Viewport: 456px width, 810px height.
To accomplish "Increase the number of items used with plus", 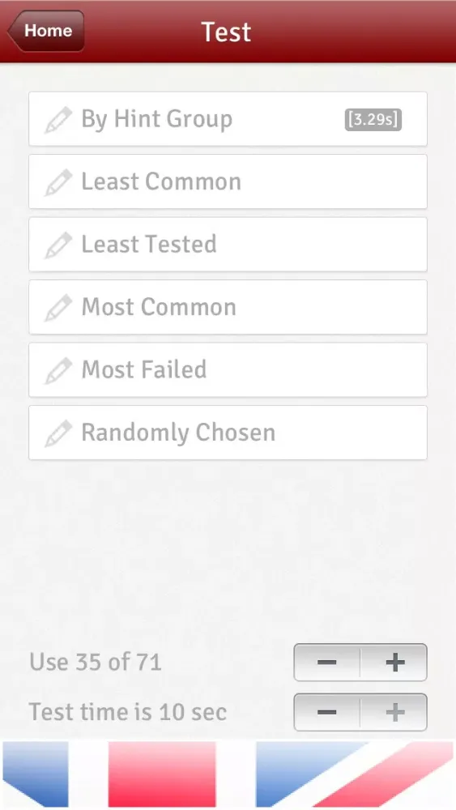I will (x=394, y=663).
